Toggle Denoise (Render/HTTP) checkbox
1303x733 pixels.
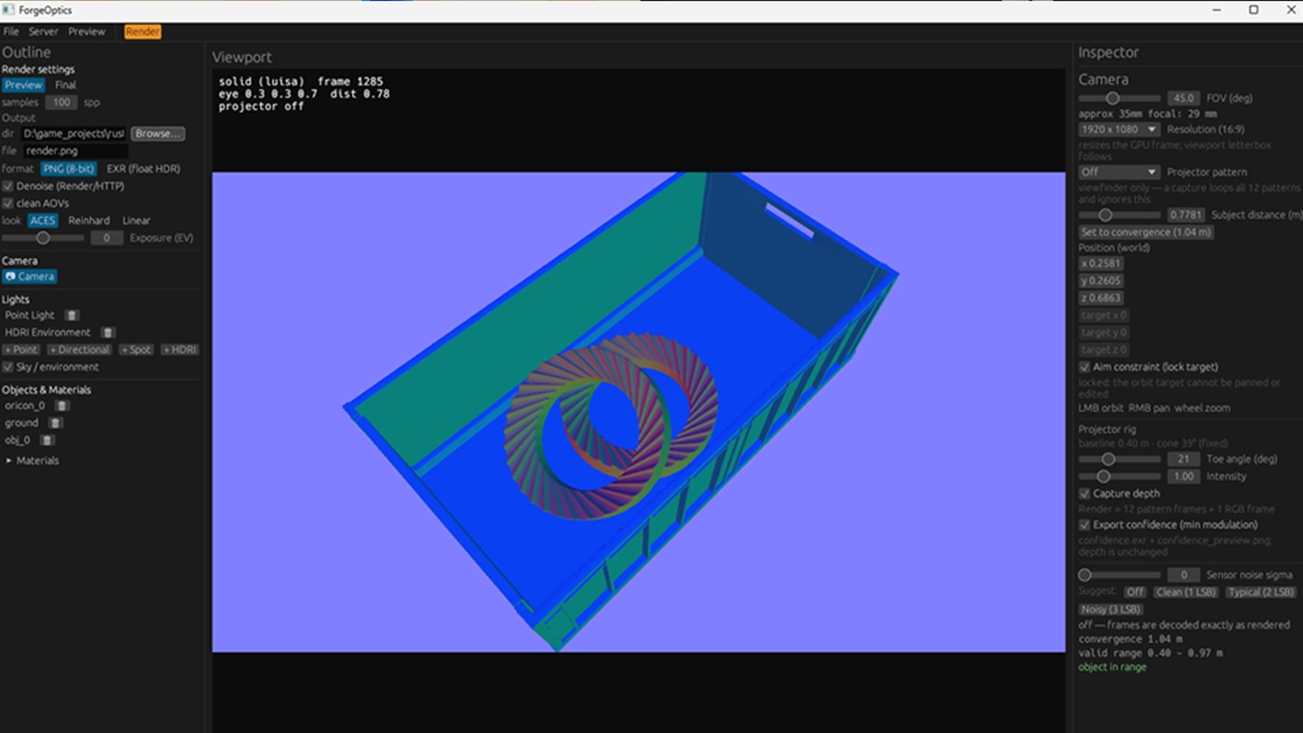pos(8,186)
